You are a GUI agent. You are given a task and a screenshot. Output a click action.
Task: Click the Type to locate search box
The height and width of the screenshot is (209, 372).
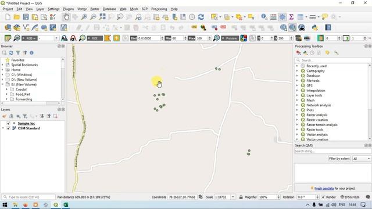coord(28,197)
